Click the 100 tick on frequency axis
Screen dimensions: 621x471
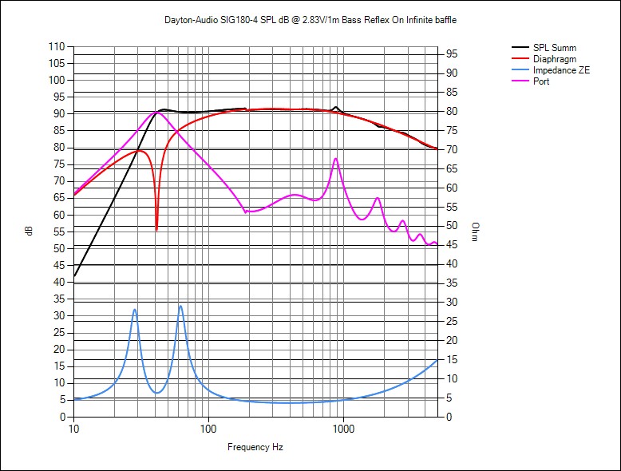pos(208,429)
